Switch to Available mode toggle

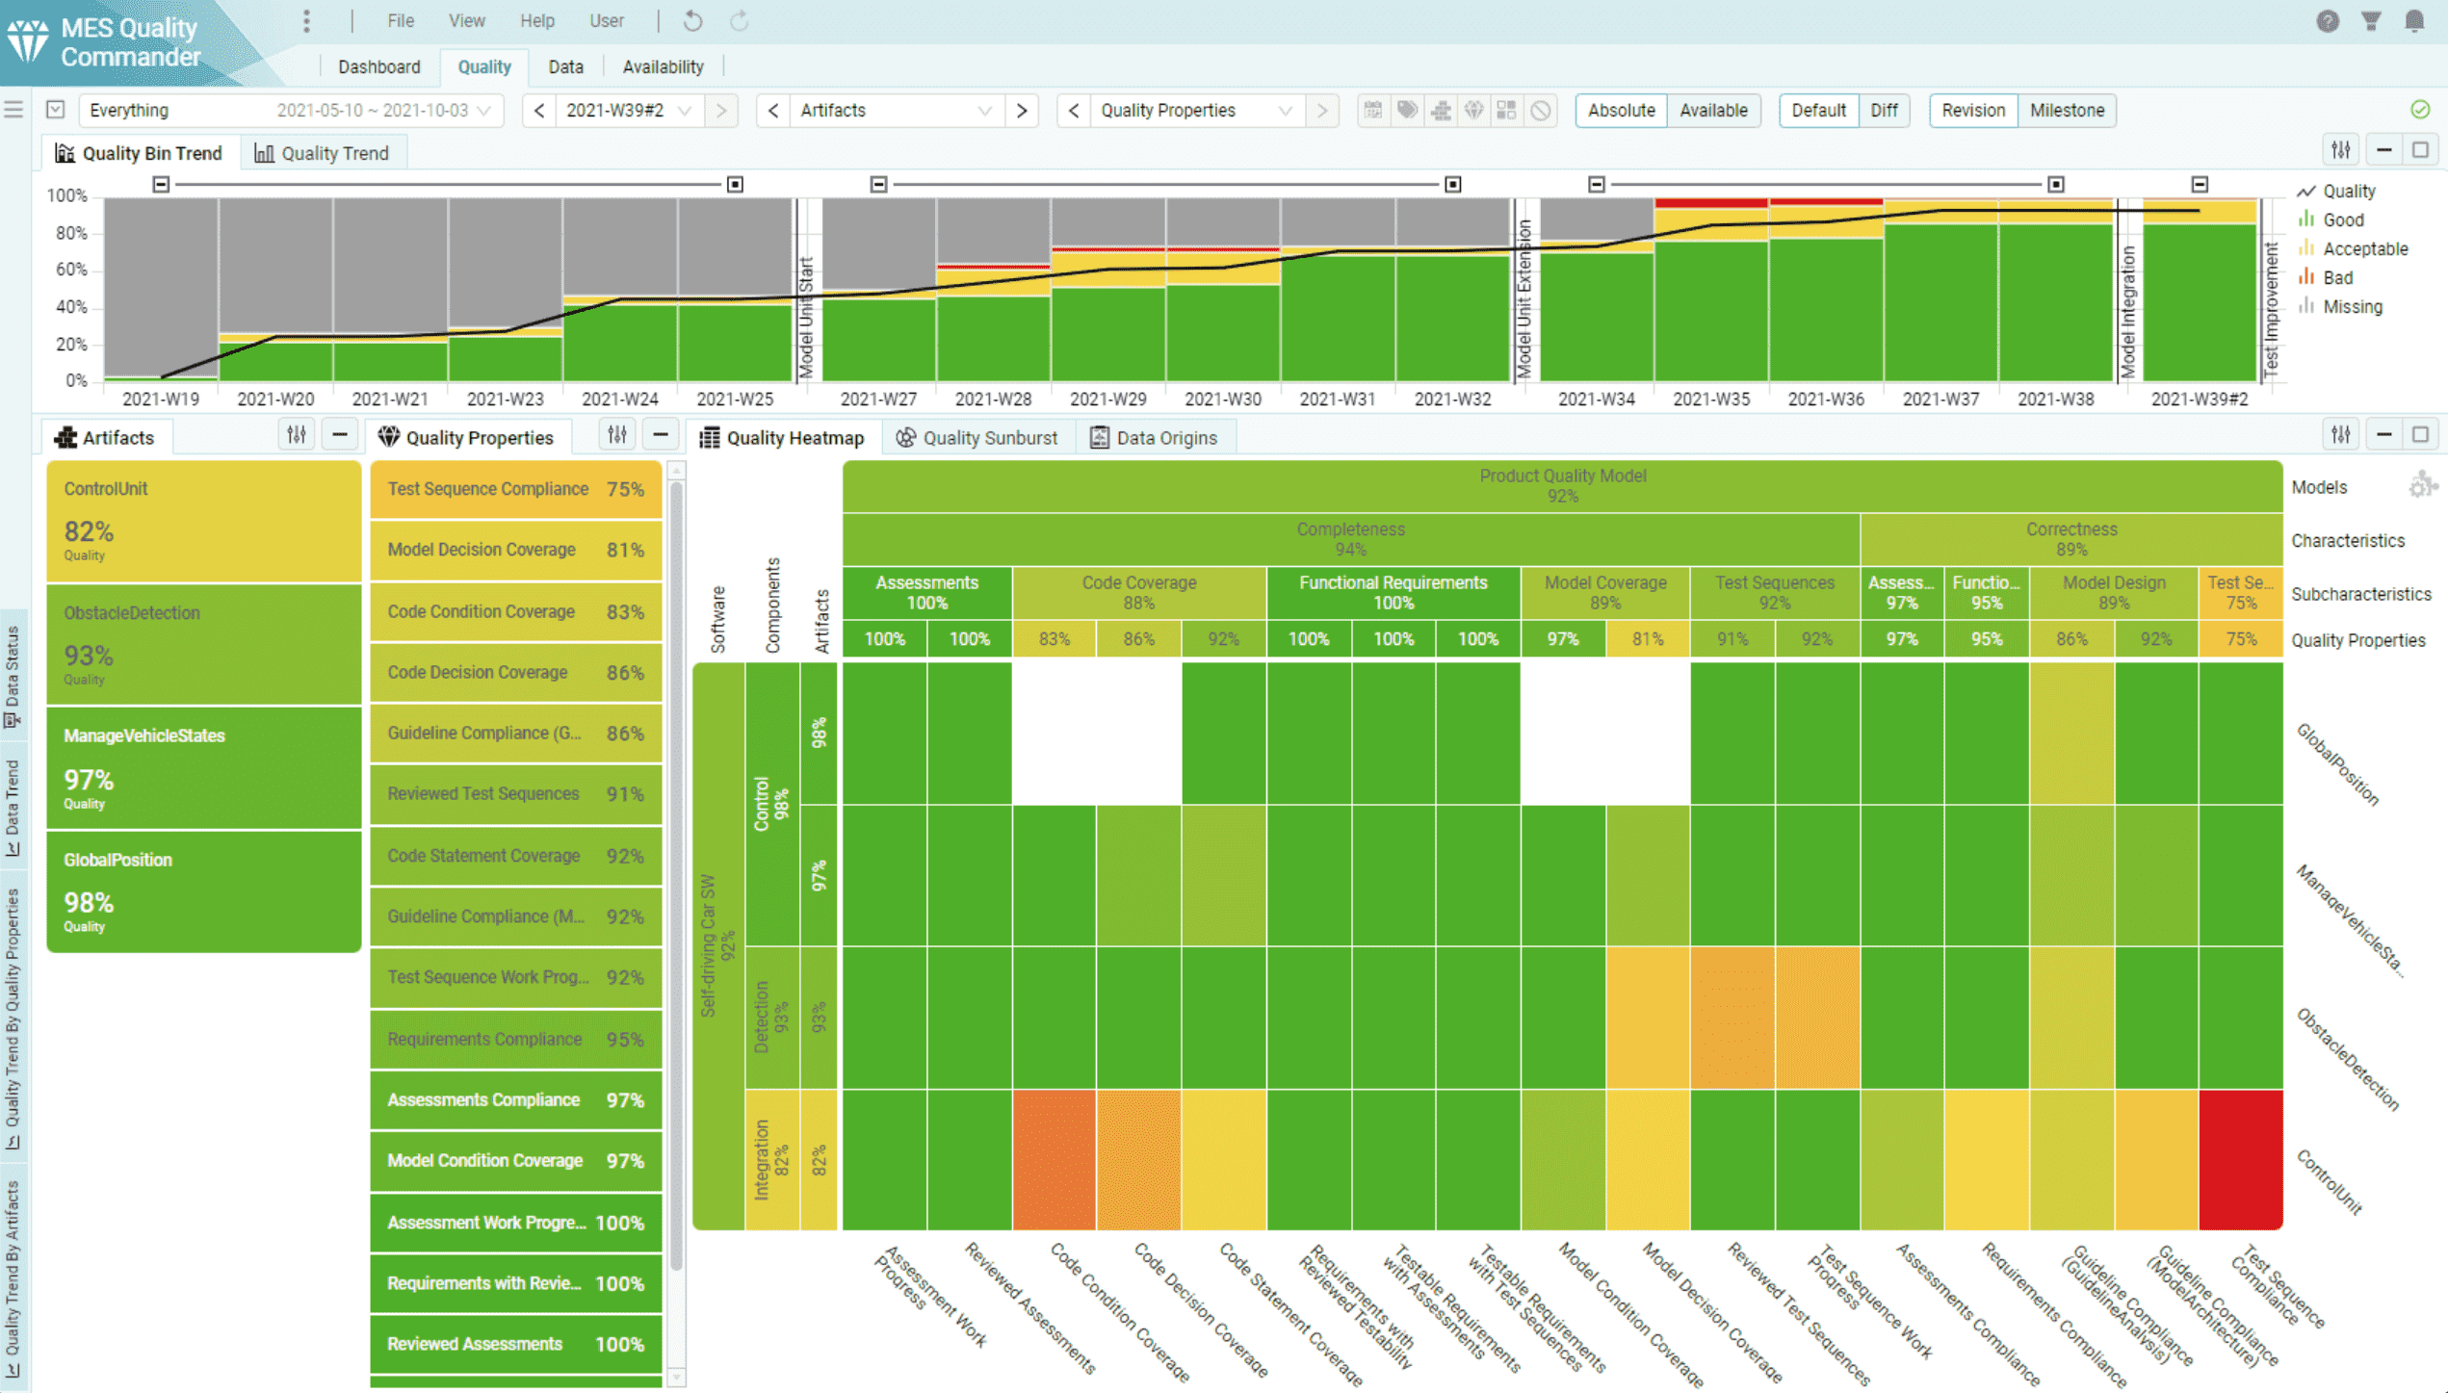(1713, 110)
